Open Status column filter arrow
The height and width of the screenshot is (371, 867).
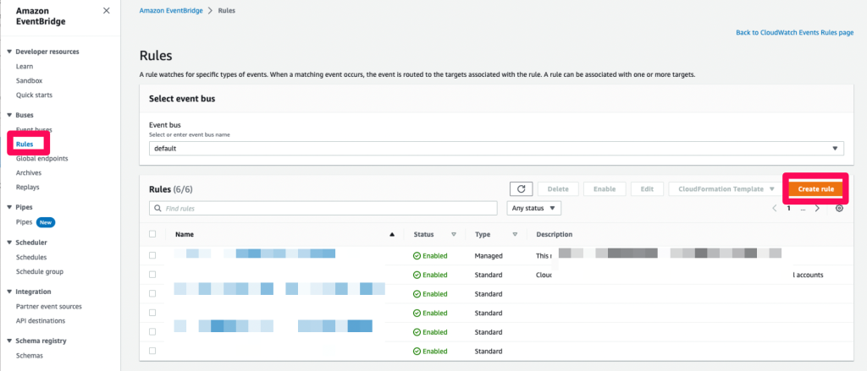(454, 235)
